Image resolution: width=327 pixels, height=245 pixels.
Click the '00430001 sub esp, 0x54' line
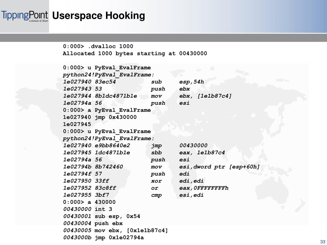pos(102,216)
